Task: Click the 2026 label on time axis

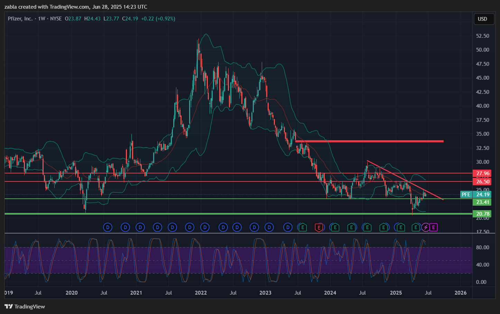Action: [461, 293]
